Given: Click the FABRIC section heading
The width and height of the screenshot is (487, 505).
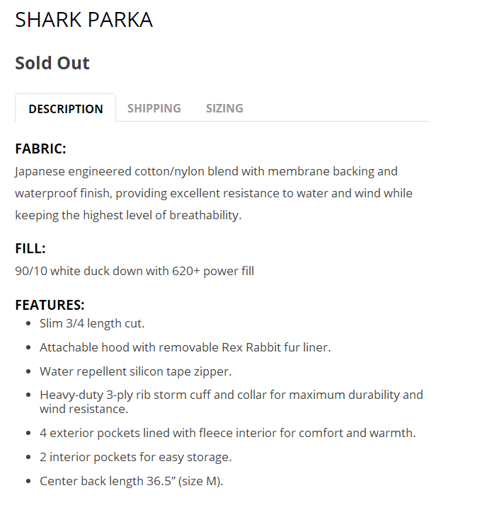Looking at the screenshot, I should click(40, 149).
